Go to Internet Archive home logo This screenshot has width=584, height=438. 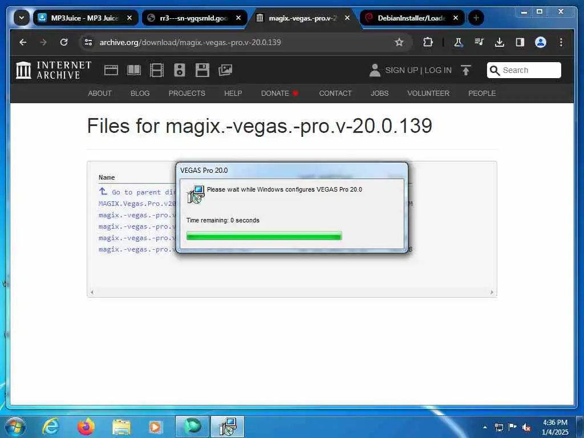pyautogui.click(x=54, y=70)
